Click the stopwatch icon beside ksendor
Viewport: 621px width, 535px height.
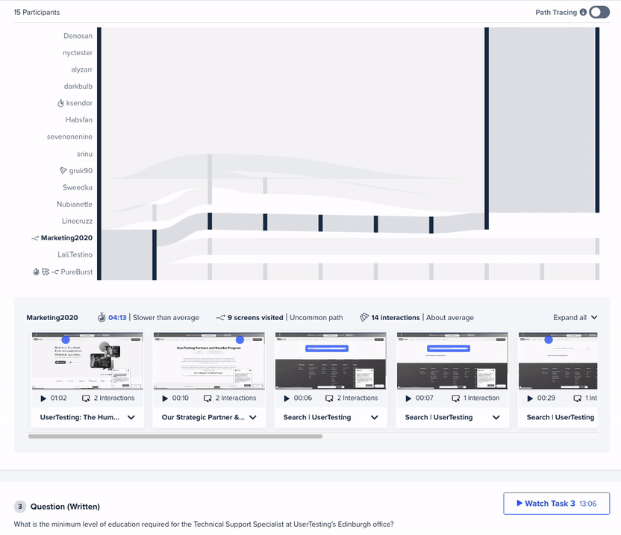tap(61, 104)
